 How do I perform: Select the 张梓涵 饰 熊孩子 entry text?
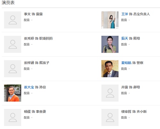36,63
